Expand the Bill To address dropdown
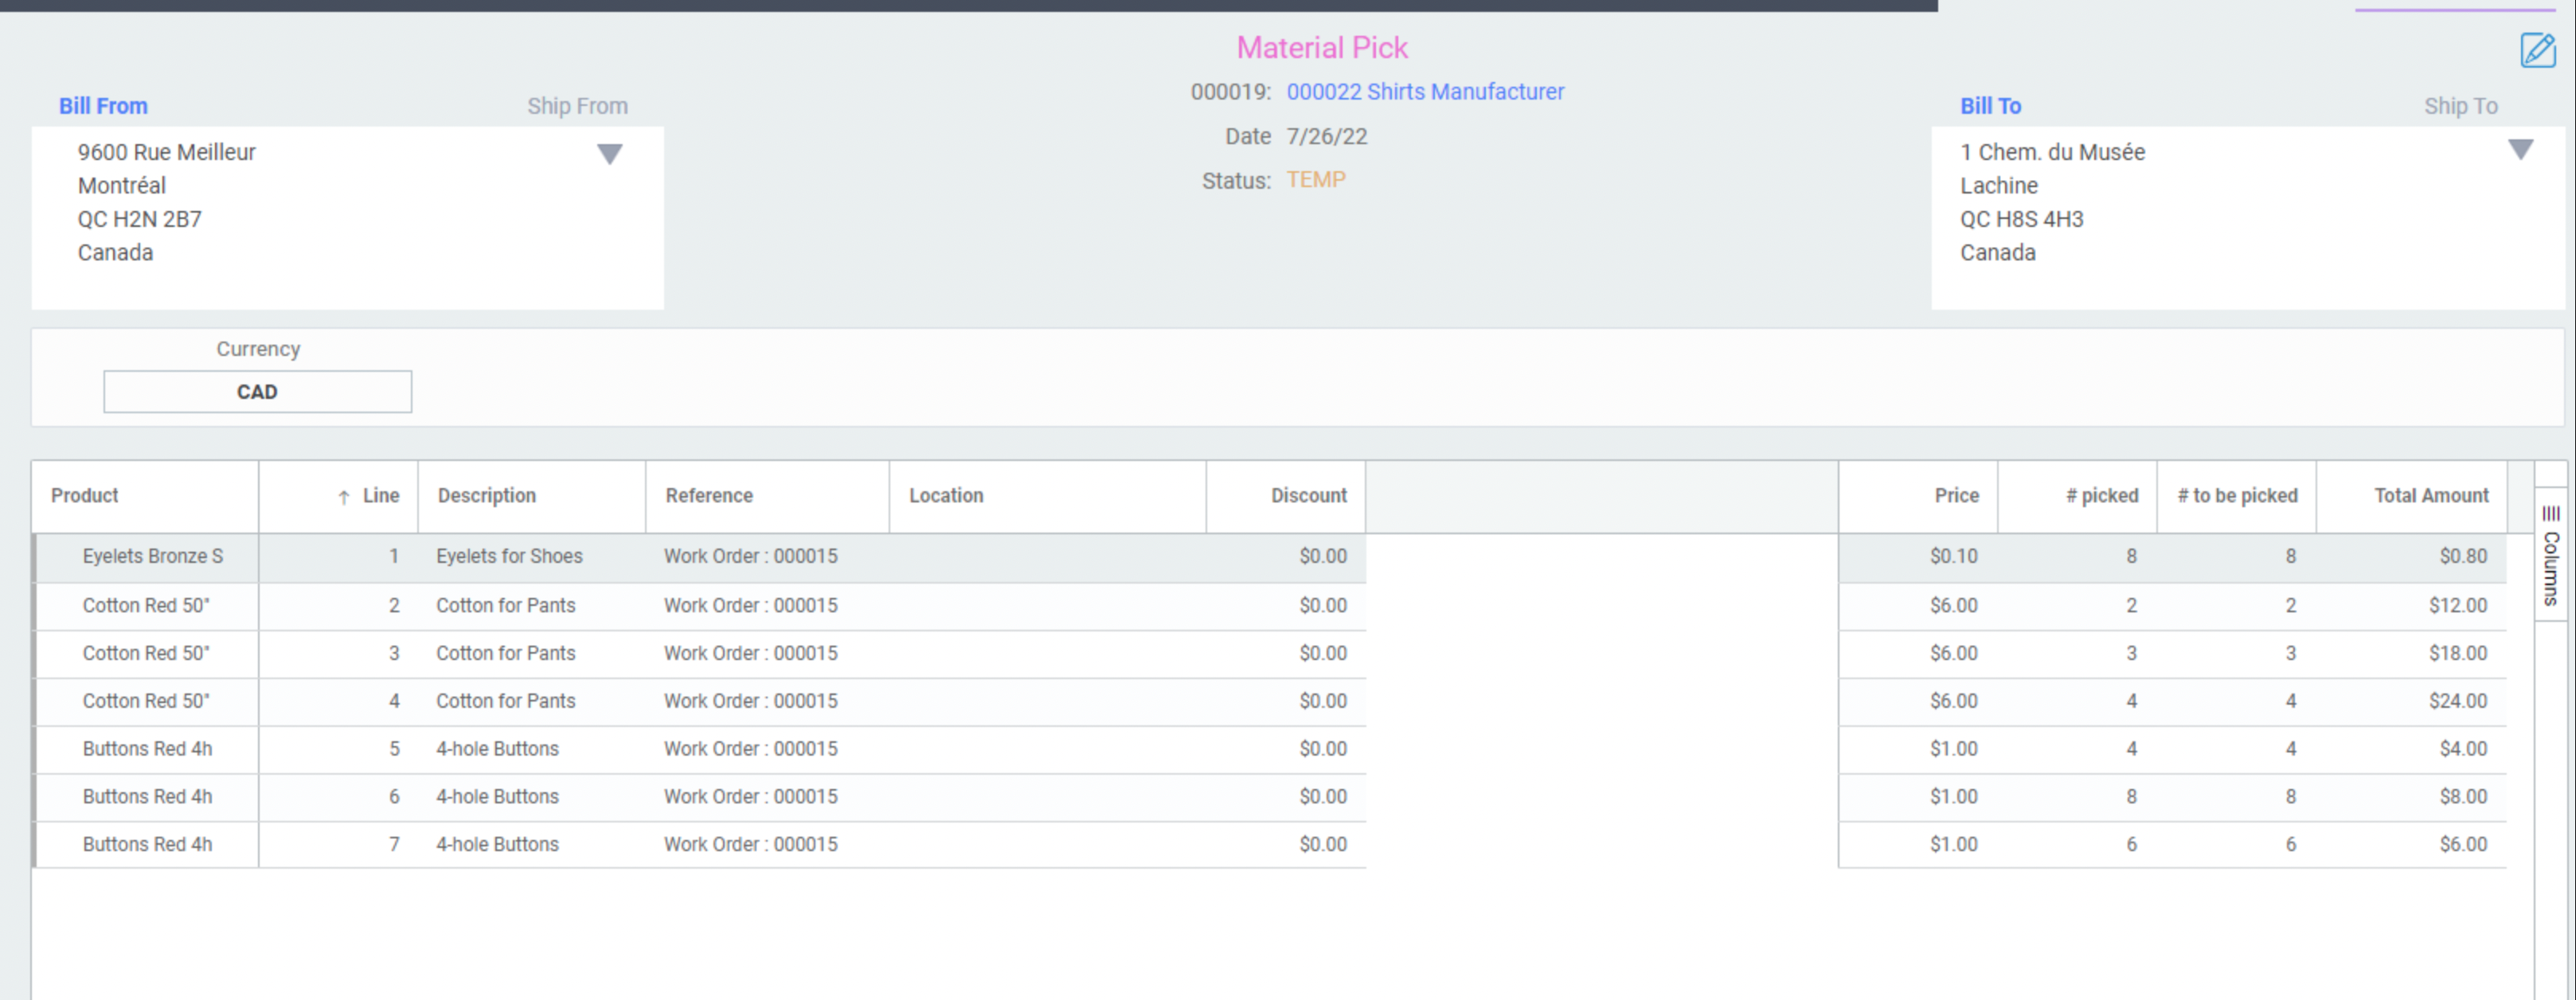This screenshot has width=2576, height=1000. click(2520, 150)
